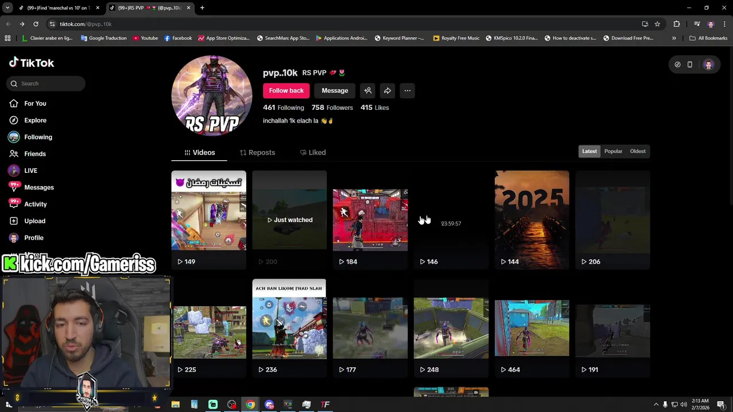The height and width of the screenshot is (412, 733).
Task: Open the 'ACH BAN LIKOM' video with 236 views
Action: pyautogui.click(x=289, y=328)
